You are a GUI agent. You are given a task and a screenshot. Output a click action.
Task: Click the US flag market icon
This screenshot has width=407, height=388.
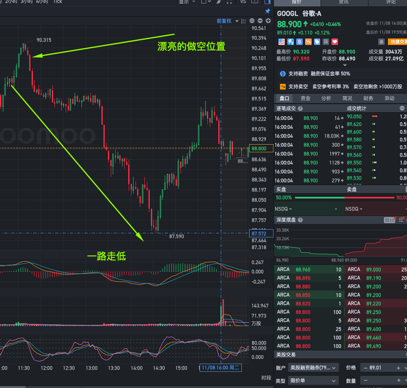click(x=282, y=42)
